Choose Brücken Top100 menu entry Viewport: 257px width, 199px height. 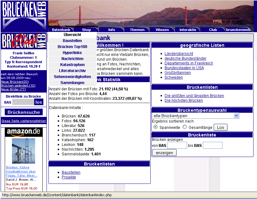[72, 47]
